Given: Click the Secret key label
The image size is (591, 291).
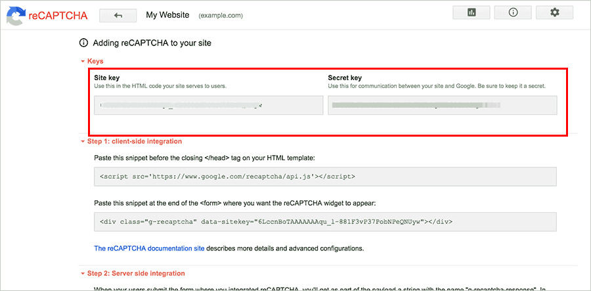Looking at the screenshot, I should pyautogui.click(x=345, y=78).
